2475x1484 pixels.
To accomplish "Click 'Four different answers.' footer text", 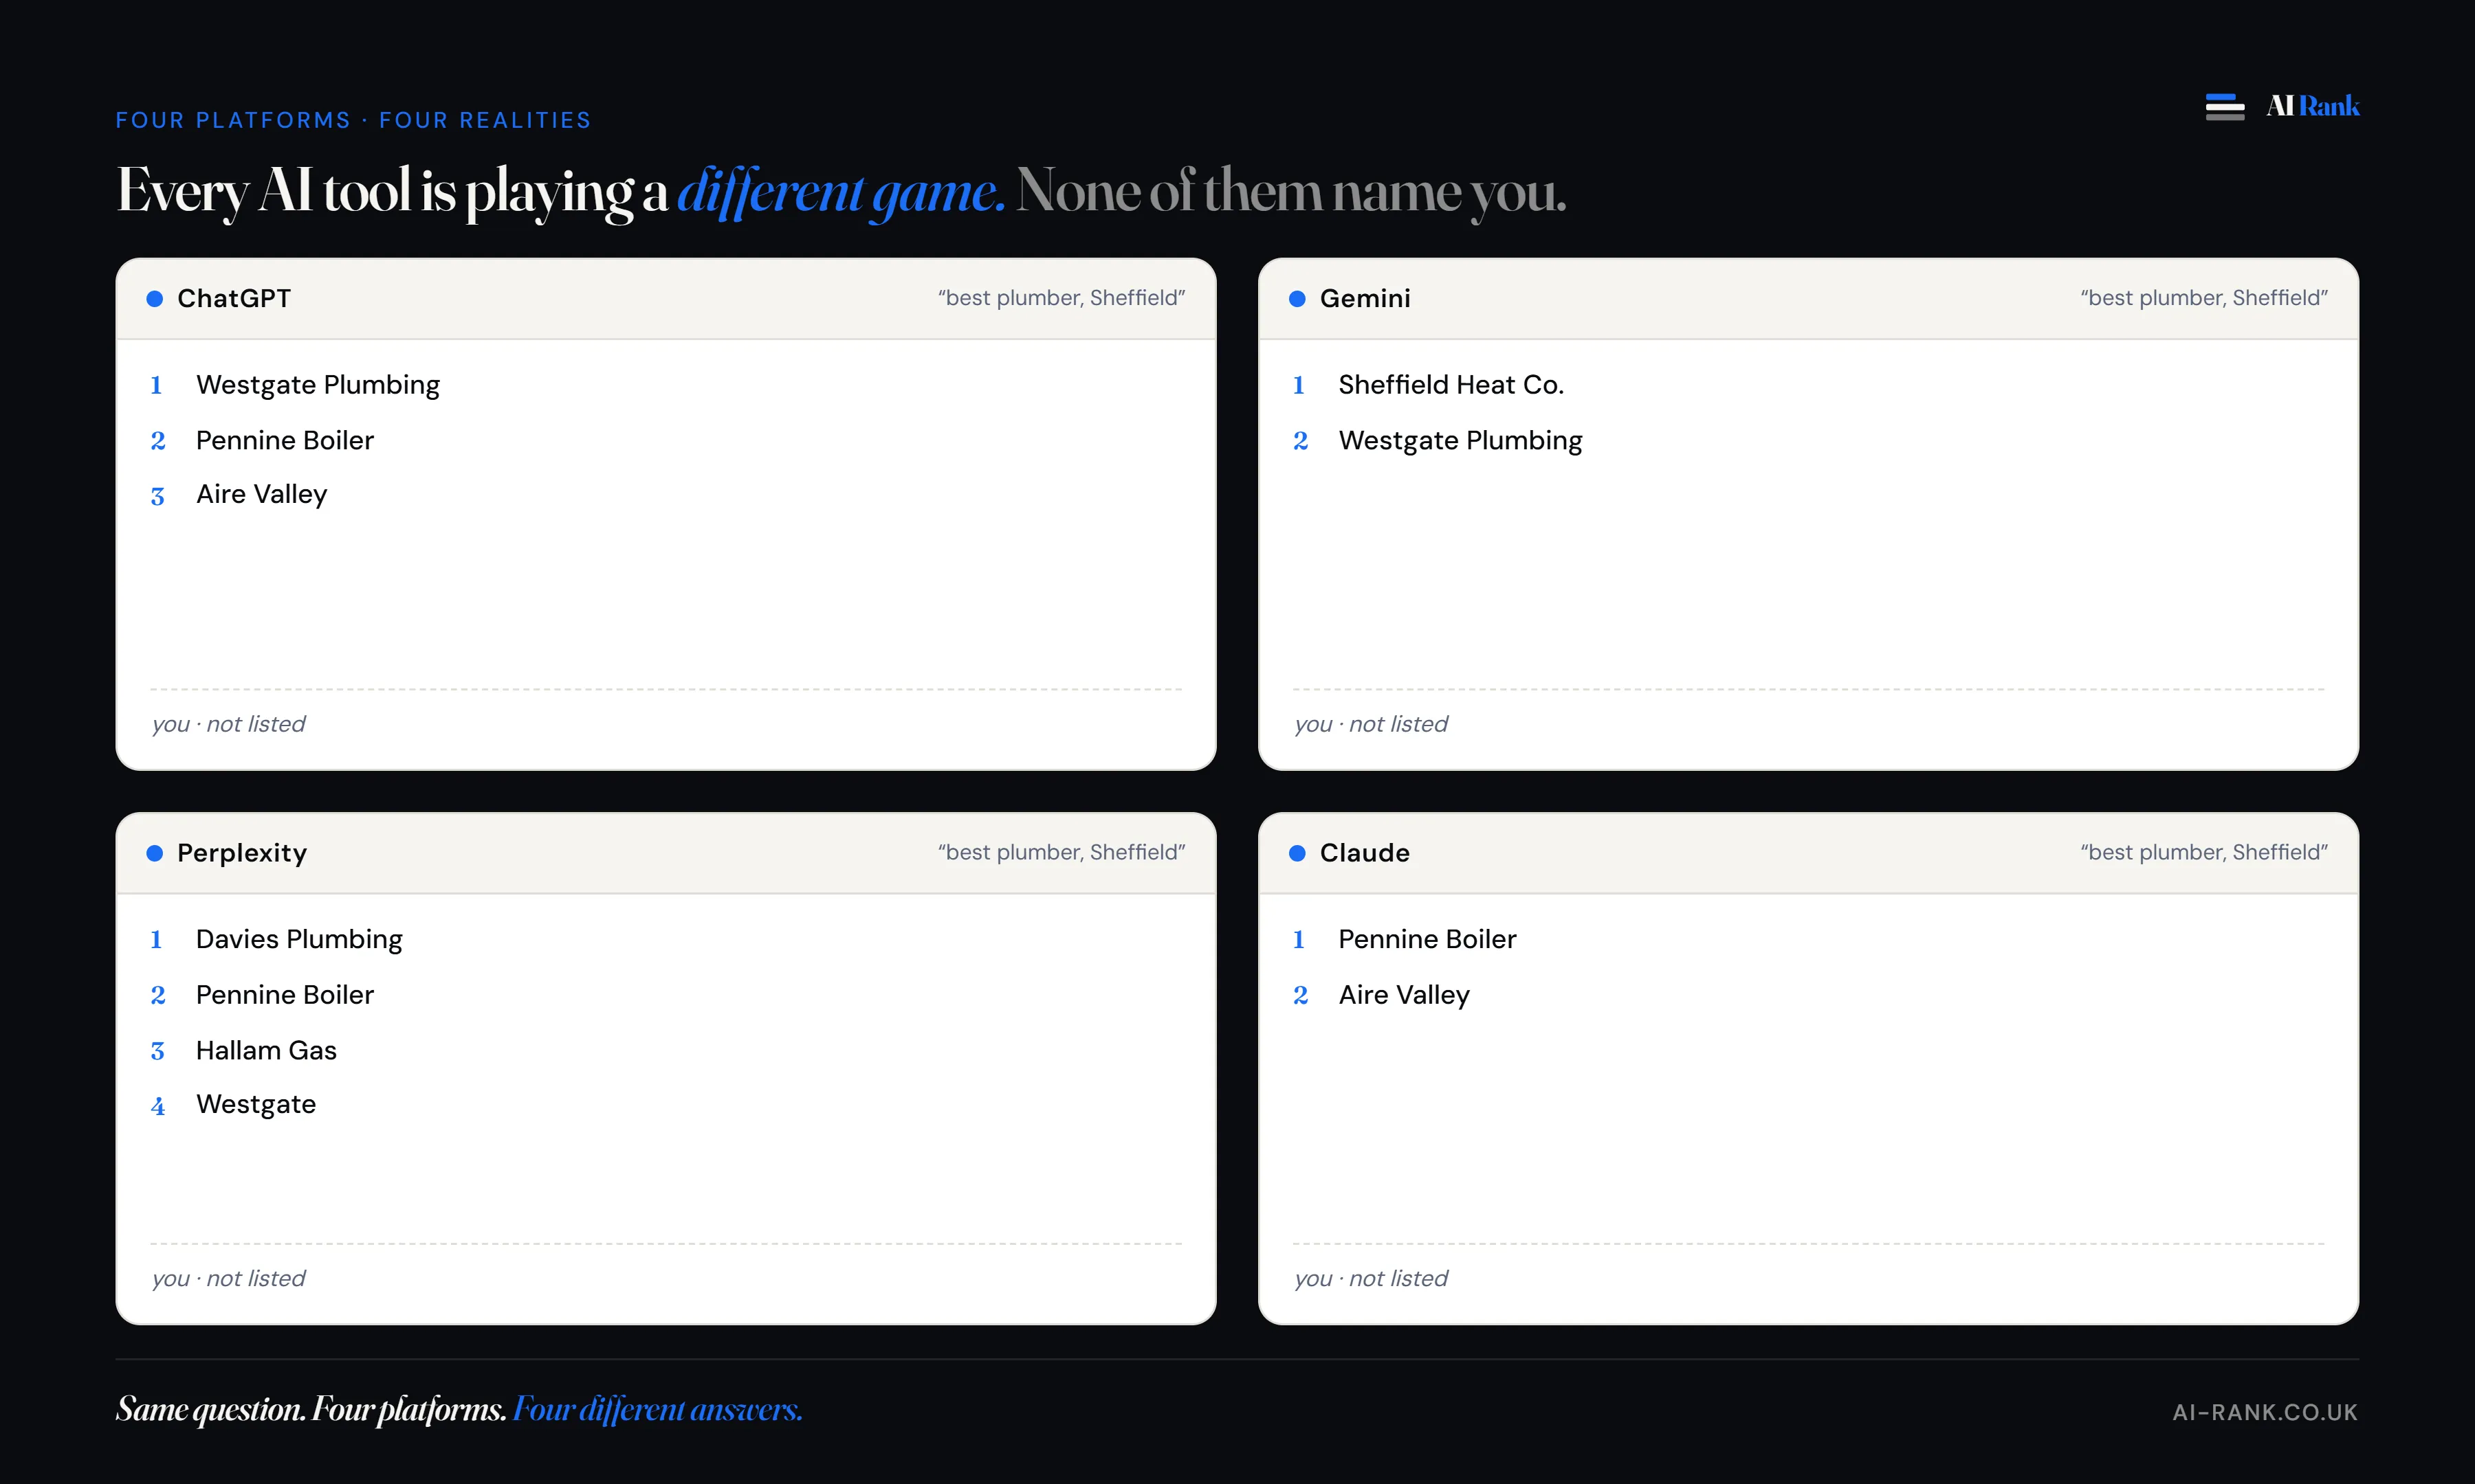I will point(657,1409).
